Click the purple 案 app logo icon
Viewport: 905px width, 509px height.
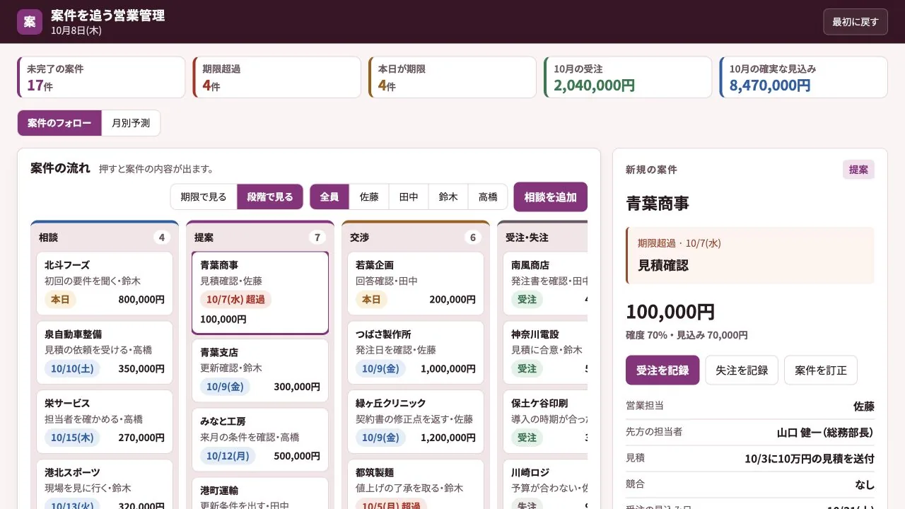tap(30, 22)
